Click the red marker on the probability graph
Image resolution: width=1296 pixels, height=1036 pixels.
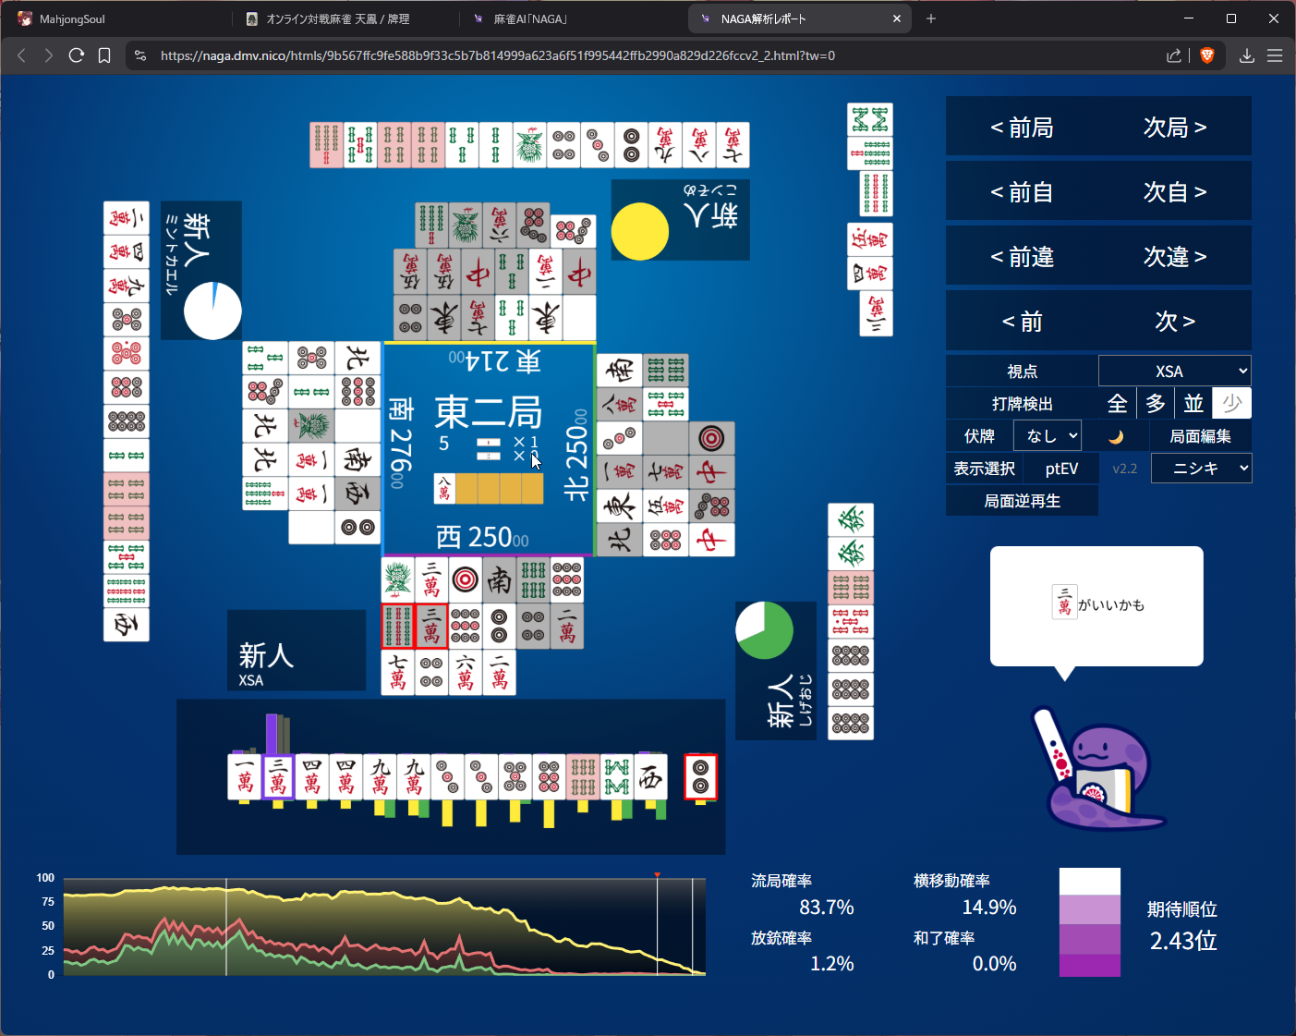[657, 874]
